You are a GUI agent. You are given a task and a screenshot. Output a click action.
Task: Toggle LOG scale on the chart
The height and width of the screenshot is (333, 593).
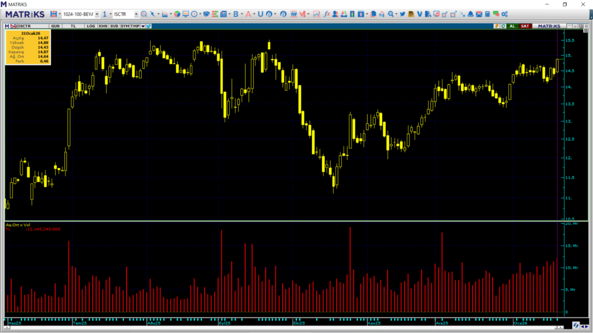tap(91, 26)
